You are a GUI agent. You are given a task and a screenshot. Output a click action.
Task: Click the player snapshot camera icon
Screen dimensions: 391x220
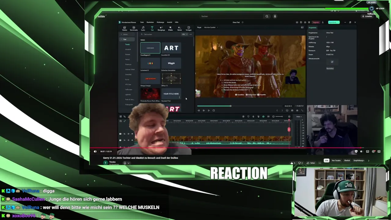[292, 110]
